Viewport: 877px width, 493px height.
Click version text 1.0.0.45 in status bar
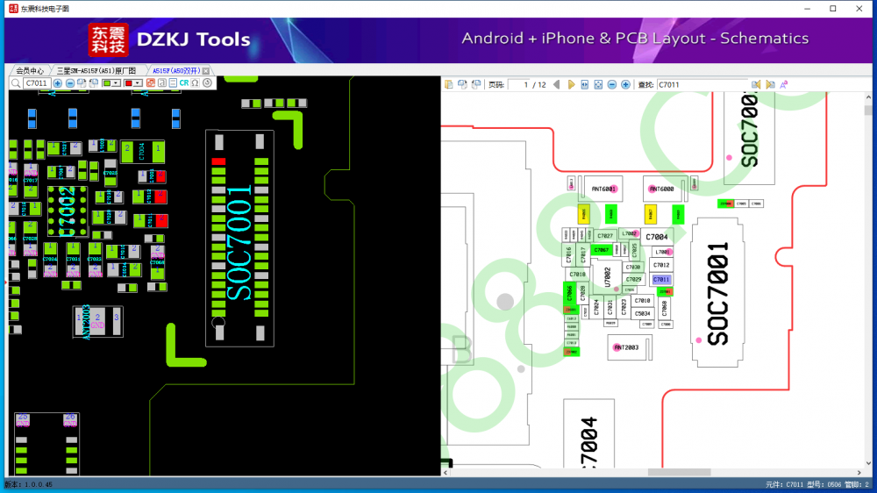click(39, 484)
